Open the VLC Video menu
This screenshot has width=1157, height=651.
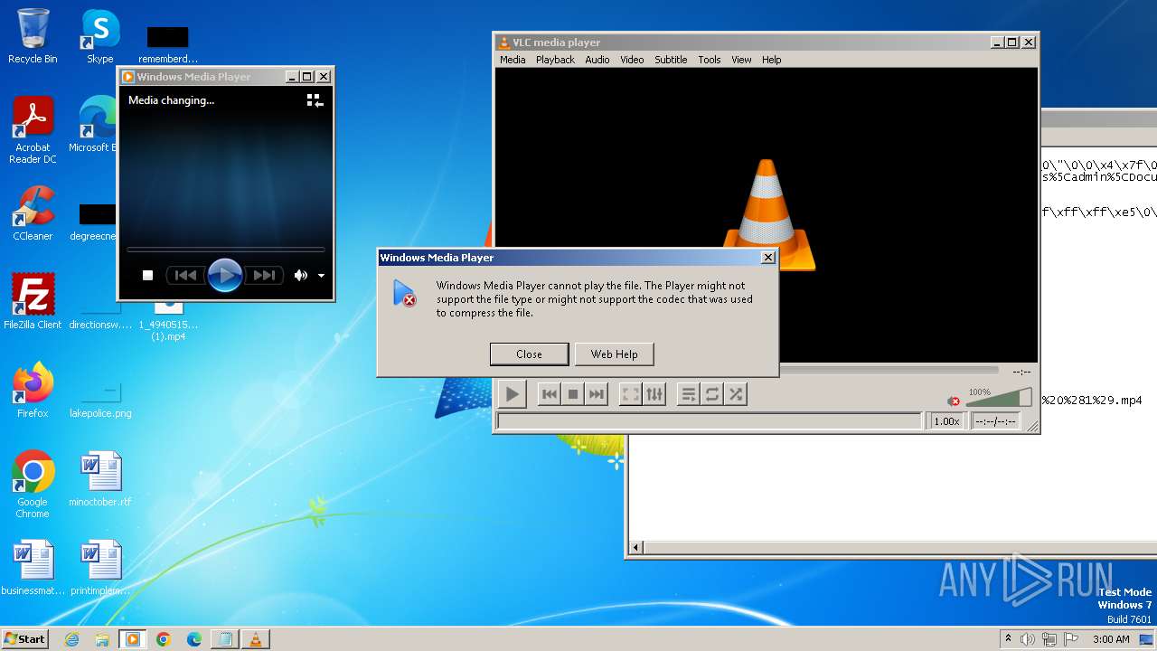click(x=632, y=60)
